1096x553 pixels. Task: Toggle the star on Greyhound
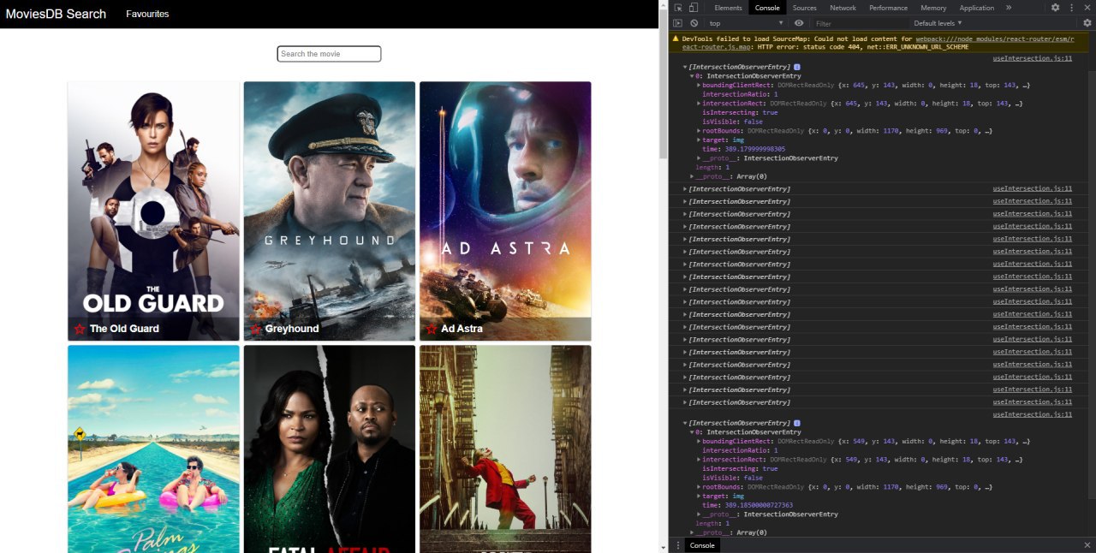click(x=255, y=329)
